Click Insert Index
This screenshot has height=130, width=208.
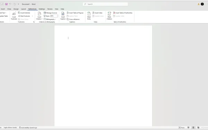click(97, 13)
